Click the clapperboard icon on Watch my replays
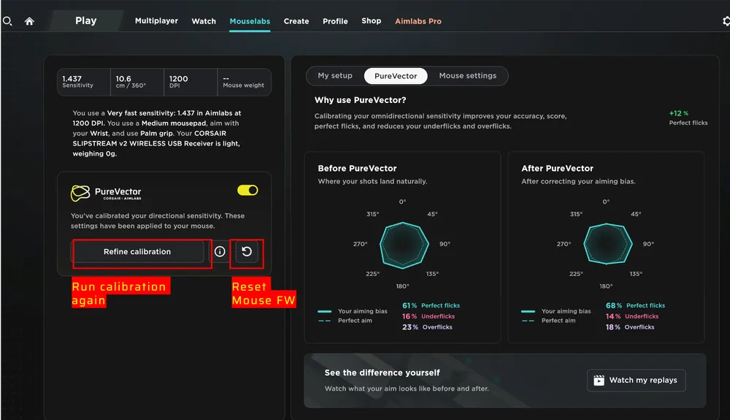Image resolution: width=730 pixels, height=420 pixels. (x=599, y=381)
